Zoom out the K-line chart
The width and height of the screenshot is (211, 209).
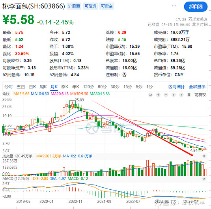(166, 95)
